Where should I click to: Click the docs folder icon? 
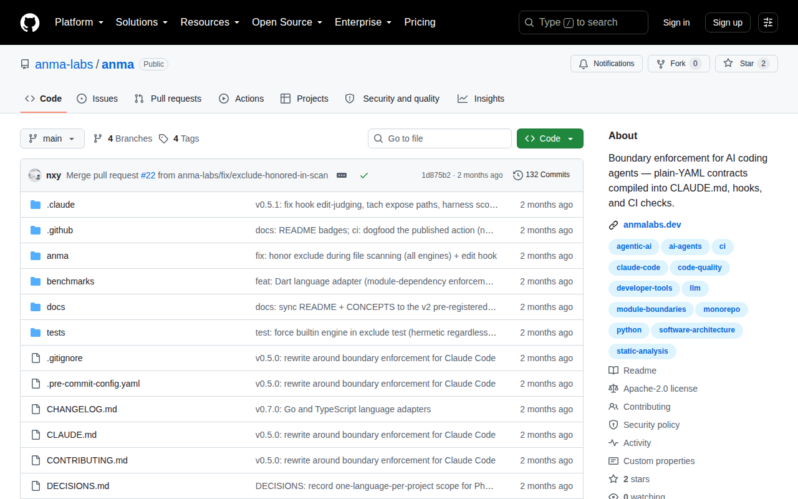(x=36, y=307)
